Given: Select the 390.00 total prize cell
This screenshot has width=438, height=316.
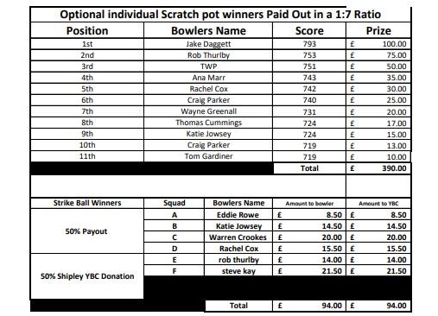Looking at the screenshot, I should click(x=378, y=168).
